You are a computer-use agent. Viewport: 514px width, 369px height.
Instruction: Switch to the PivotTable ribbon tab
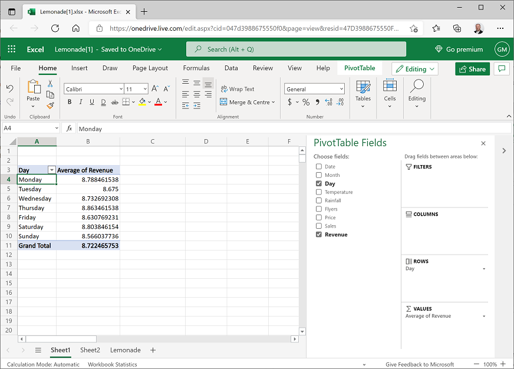pyautogui.click(x=360, y=68)
